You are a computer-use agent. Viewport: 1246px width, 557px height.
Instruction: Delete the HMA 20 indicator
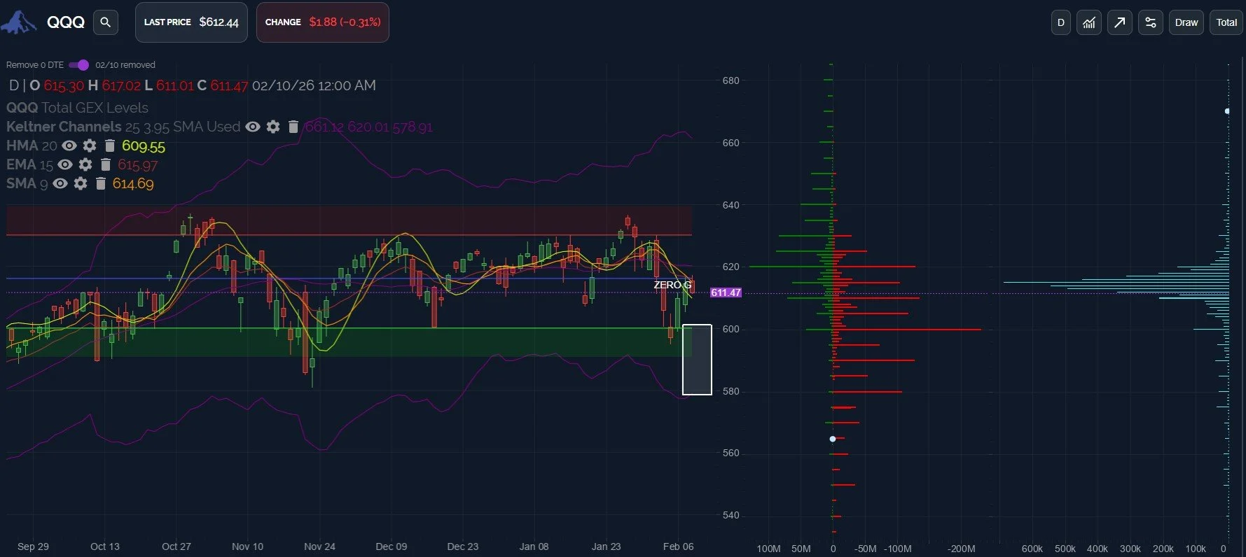109,146
